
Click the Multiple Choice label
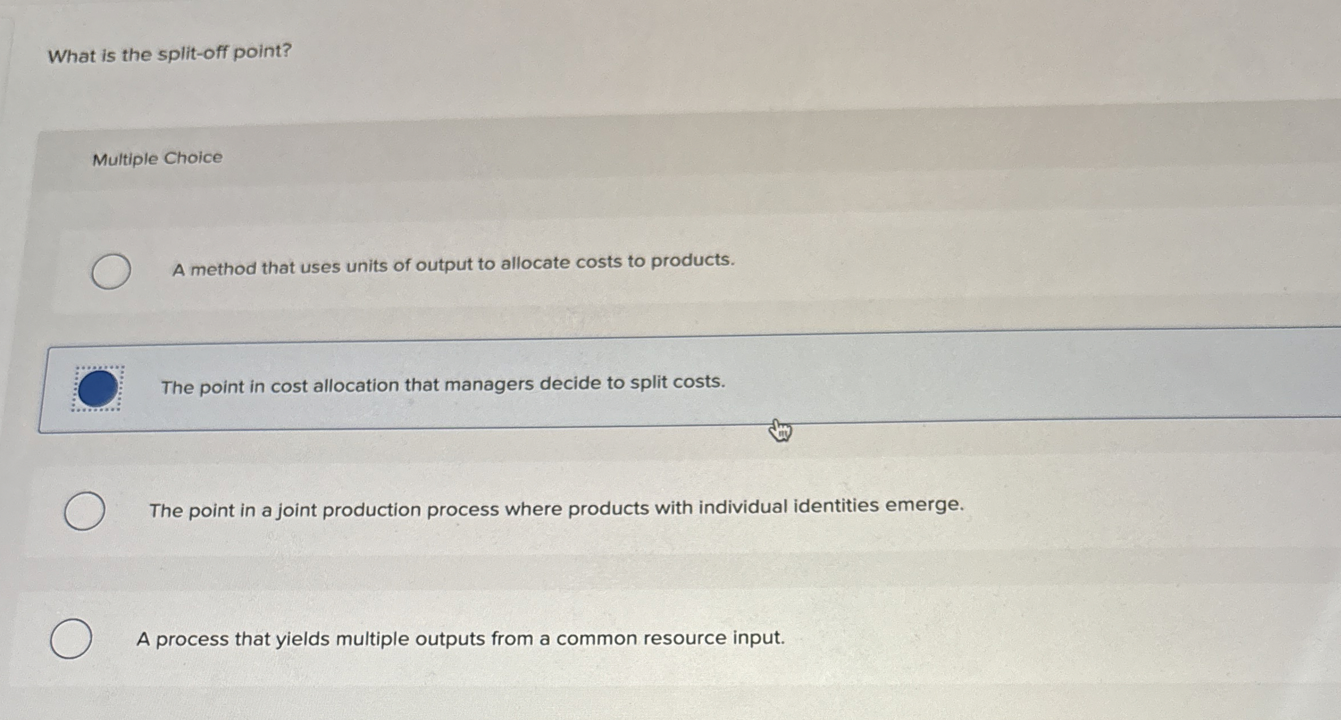point(156,159)
